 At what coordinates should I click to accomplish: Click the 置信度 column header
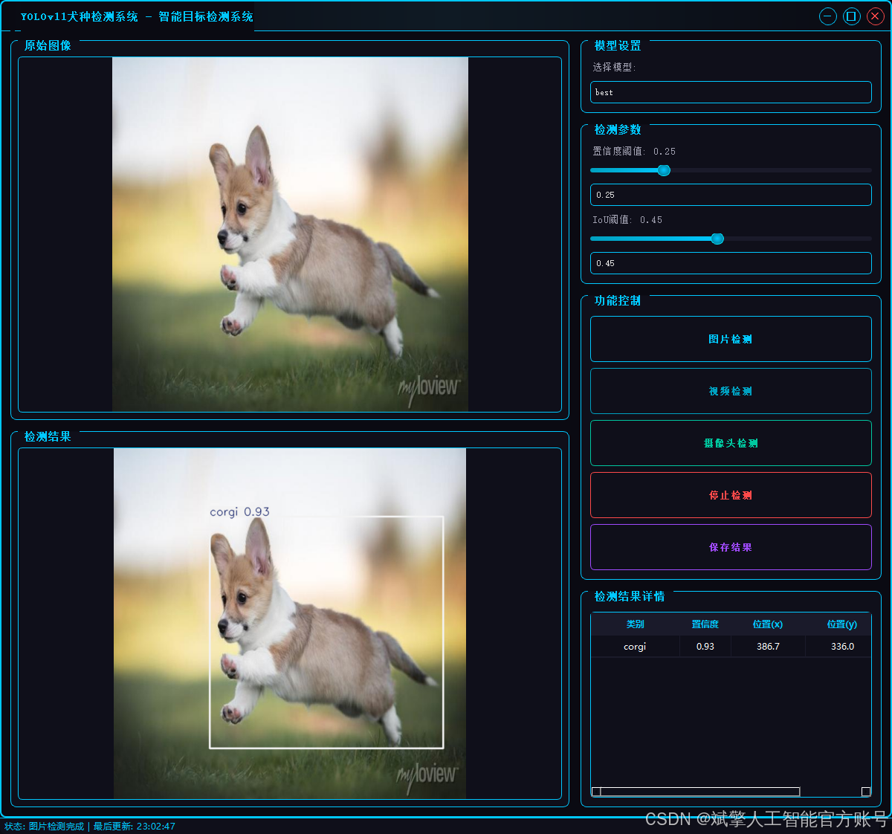tap(705, 624)
